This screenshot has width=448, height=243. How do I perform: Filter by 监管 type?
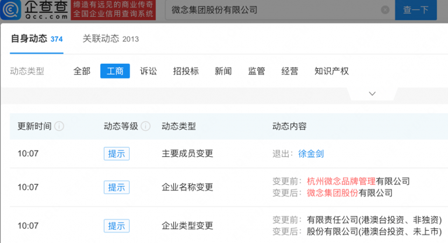256,71
